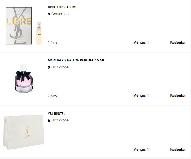
Task: Click the Gratisprobe checkmark icon under YSL Beutel
Action: tap(49, 120)
